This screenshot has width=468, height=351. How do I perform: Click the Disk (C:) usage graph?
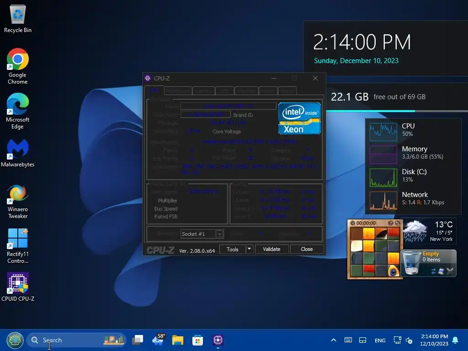383,178
